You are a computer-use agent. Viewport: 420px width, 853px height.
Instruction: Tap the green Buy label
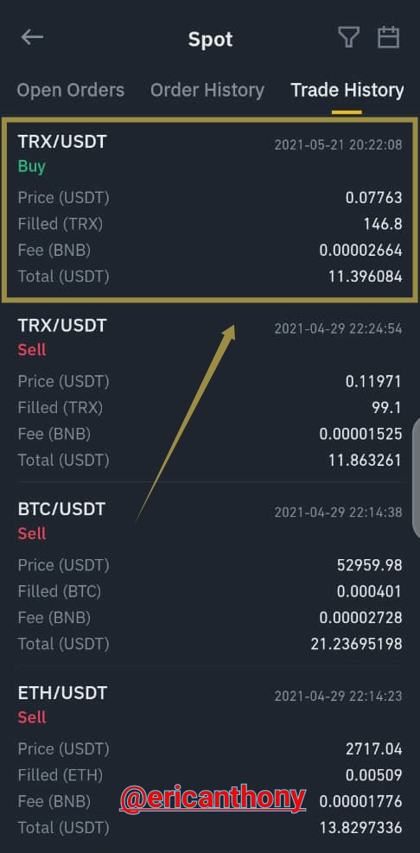point(32,167)
